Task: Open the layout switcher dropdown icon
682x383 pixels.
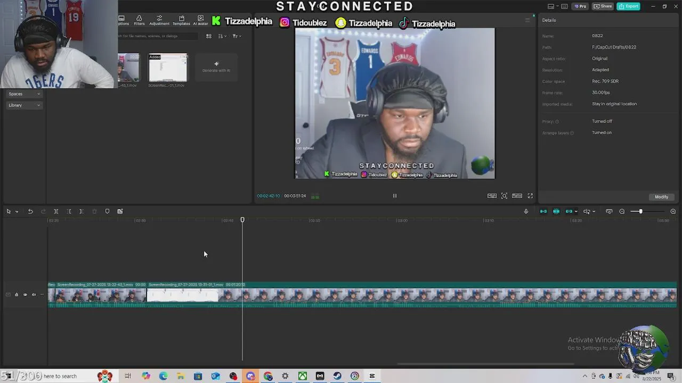Action: click(553, 6)
